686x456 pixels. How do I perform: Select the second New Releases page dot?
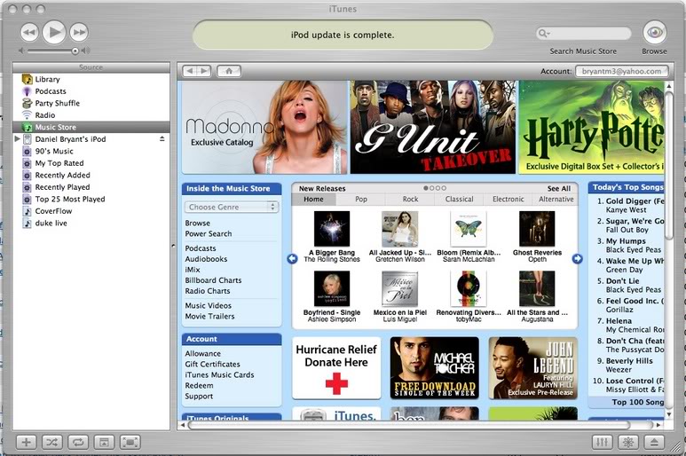(x=432, y=188)
